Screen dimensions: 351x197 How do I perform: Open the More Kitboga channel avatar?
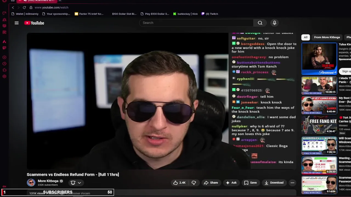[31, 182]
